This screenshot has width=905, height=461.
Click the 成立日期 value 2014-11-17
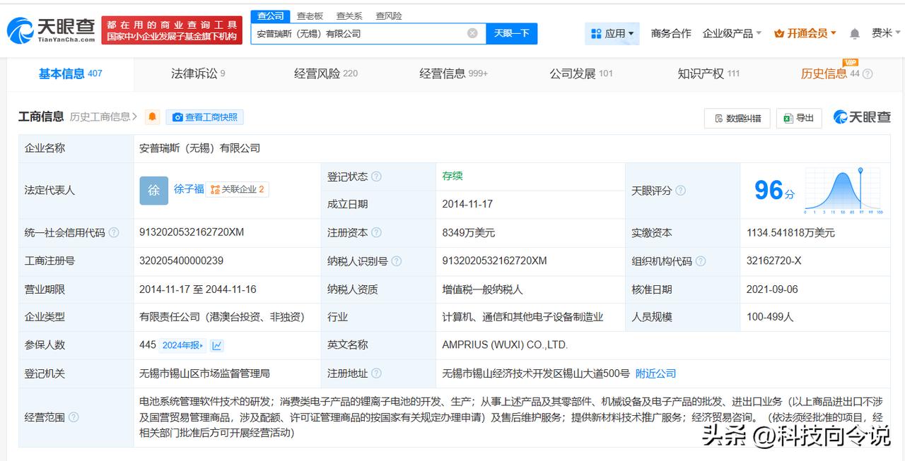(467, 204)
